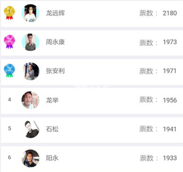This screenshot has height=172, width=183.
Task: Open 龙远辉's profile avatar
Action: pyautogui.click(x=30, y=13)
